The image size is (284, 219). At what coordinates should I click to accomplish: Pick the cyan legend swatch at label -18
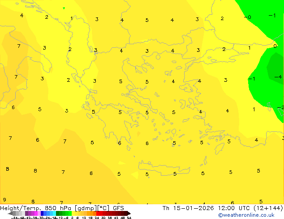coord(55,213)
